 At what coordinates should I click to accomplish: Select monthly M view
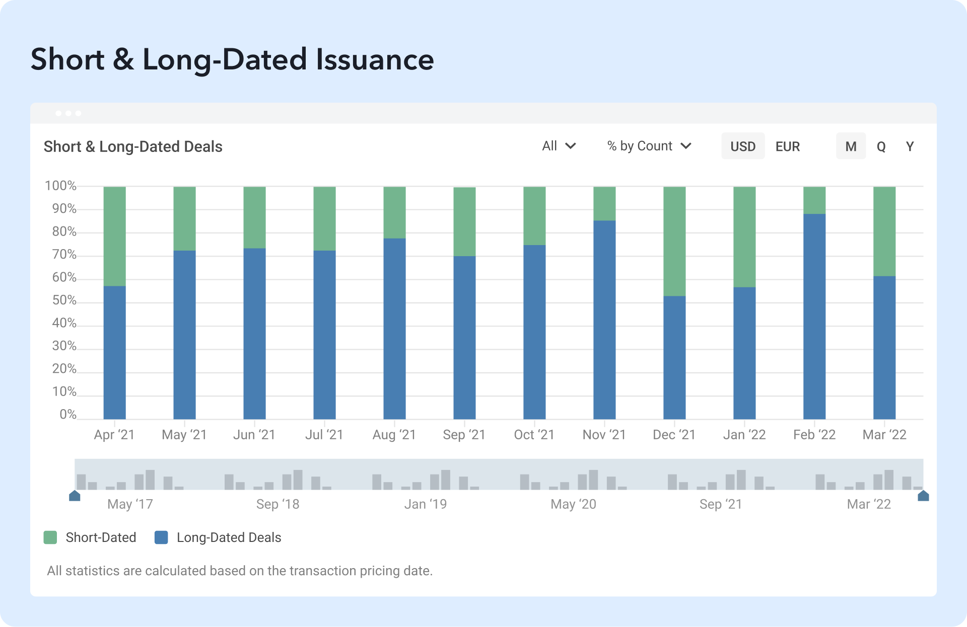[851, 146]
